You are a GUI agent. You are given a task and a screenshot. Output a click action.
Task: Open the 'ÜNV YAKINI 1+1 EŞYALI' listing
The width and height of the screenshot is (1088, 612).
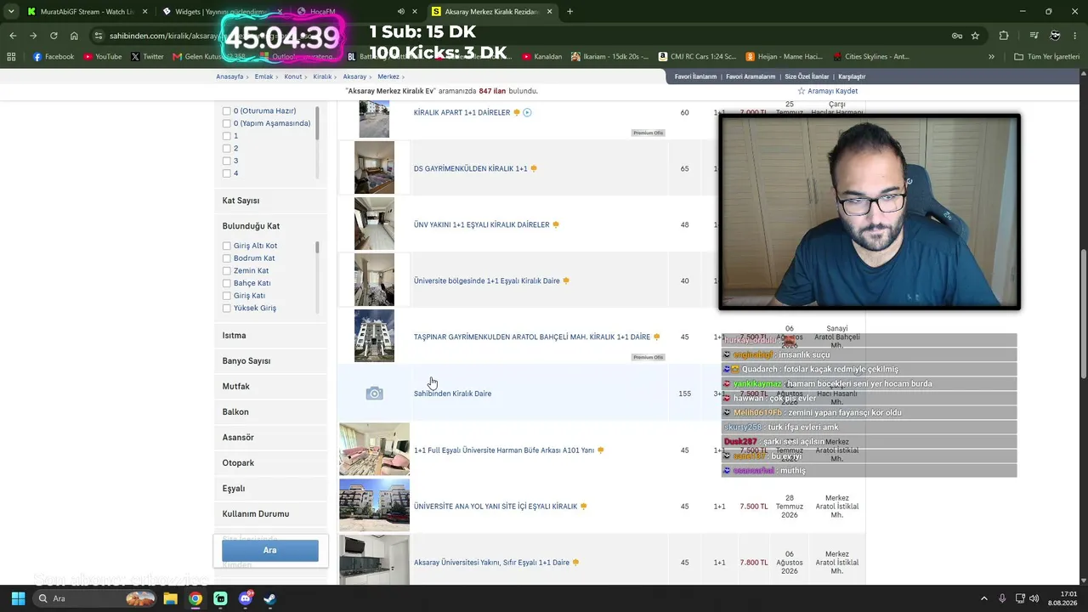[481, 224]
